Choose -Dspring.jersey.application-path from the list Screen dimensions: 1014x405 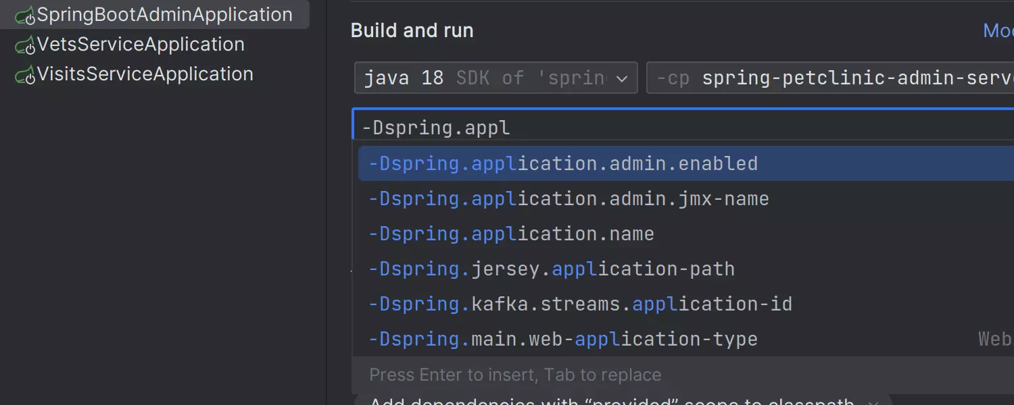click(551, 269)
